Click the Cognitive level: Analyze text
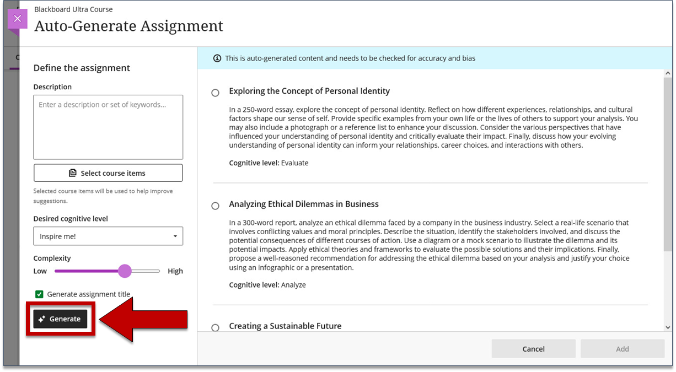The height and width of the screenshot is (372, 676). (x=267, y=285)
